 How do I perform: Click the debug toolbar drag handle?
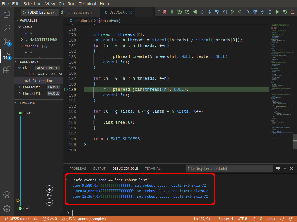[159, 12]
